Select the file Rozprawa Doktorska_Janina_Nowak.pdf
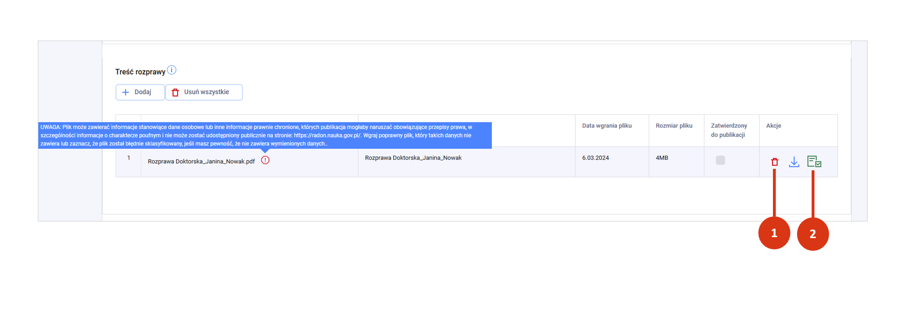Screen dimensions: 905x319 [201, 161]
